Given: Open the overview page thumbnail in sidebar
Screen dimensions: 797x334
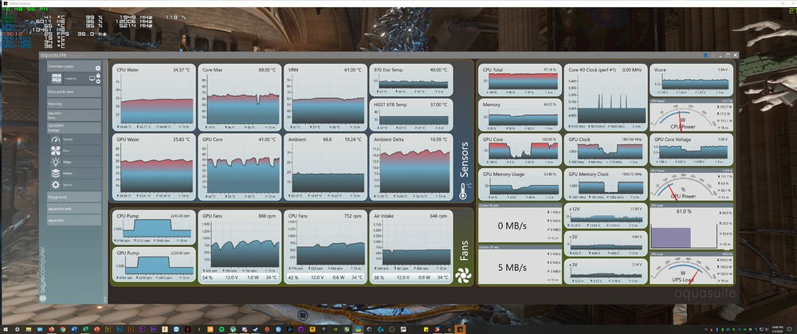Looking at the screenshot, I should pos(57,78).
